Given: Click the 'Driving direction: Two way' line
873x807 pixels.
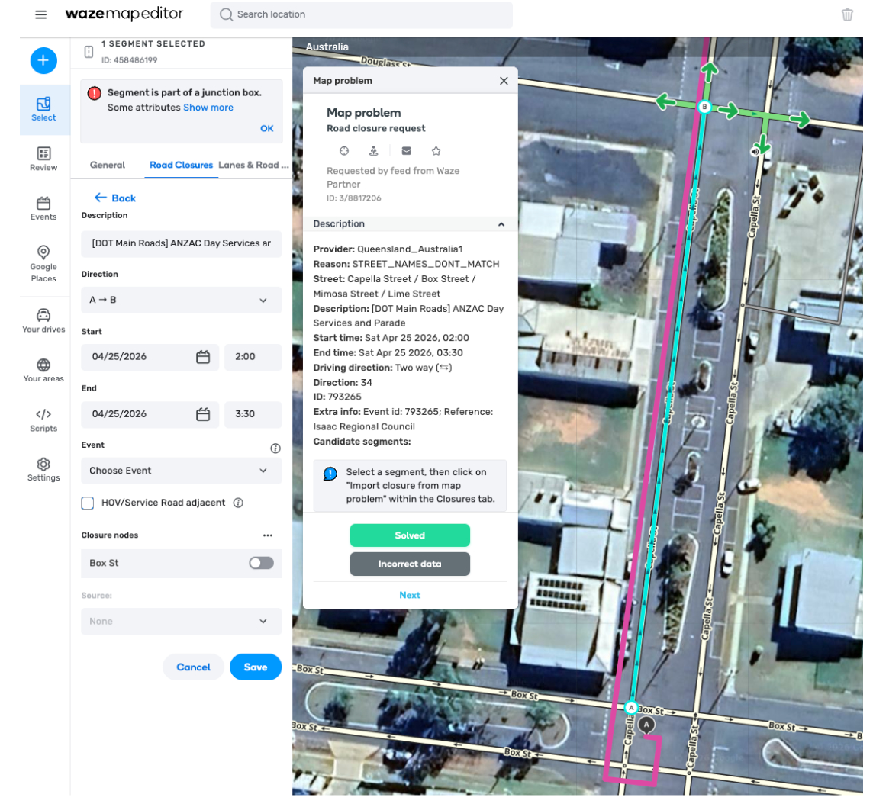Looking at the screenshot, I should (x=382, y=368).
